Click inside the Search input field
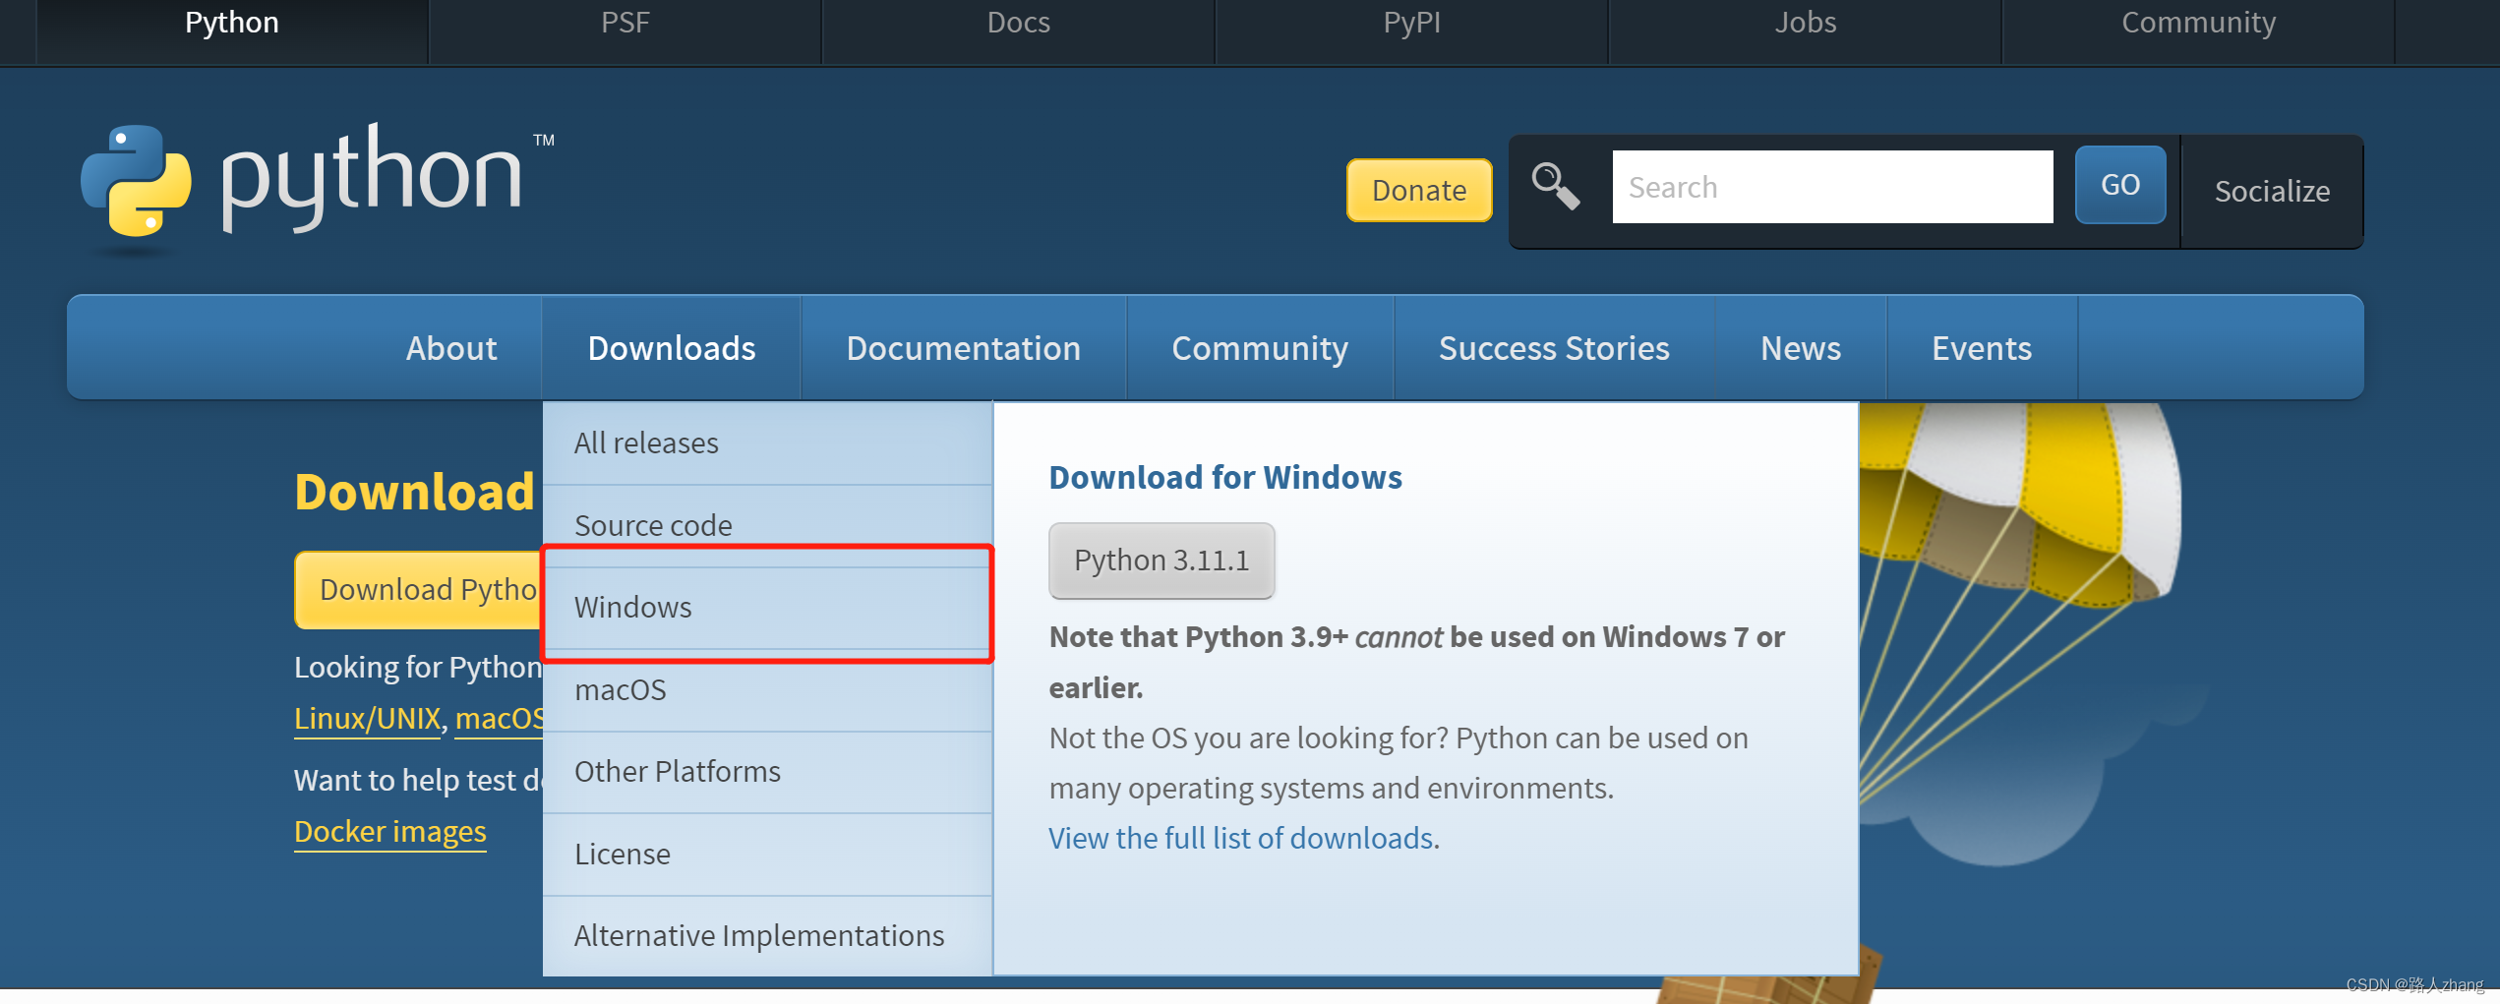This screenshot has width=2500, height=1004. (x=1831, y=186)
